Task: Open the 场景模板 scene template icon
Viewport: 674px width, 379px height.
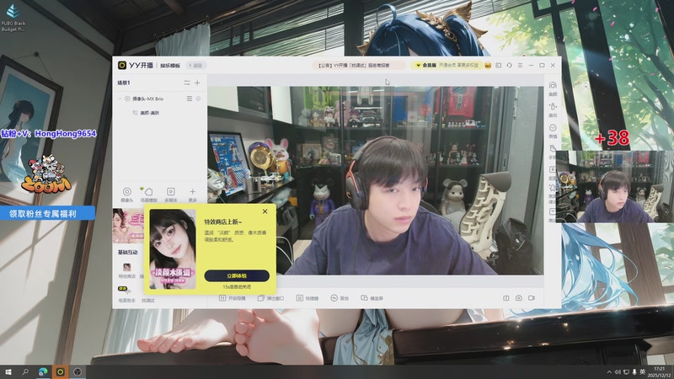Action: (148, 193)
